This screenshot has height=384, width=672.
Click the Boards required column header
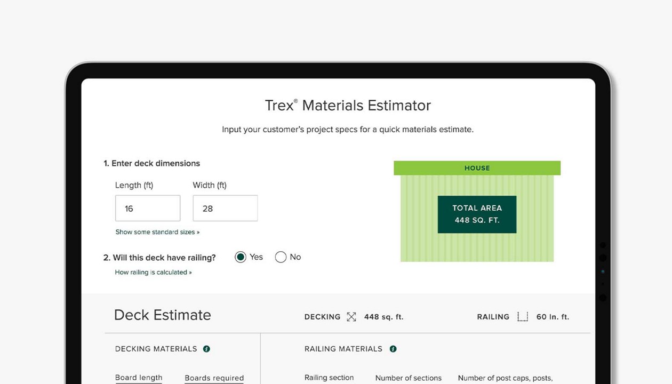coord(214,378)
